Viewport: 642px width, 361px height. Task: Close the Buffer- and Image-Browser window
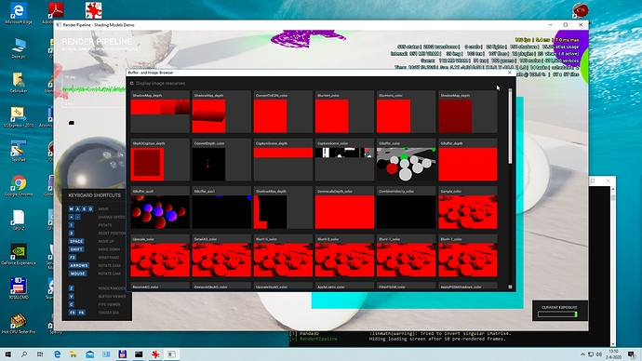click(510, 73)
